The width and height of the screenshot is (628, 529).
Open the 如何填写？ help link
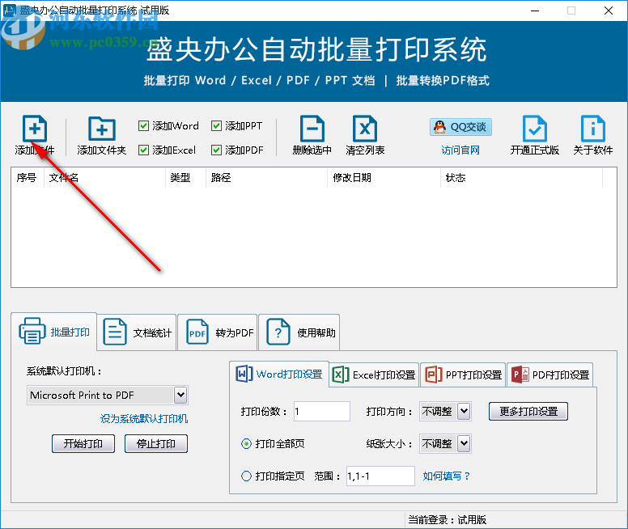(x=446, y=476)
